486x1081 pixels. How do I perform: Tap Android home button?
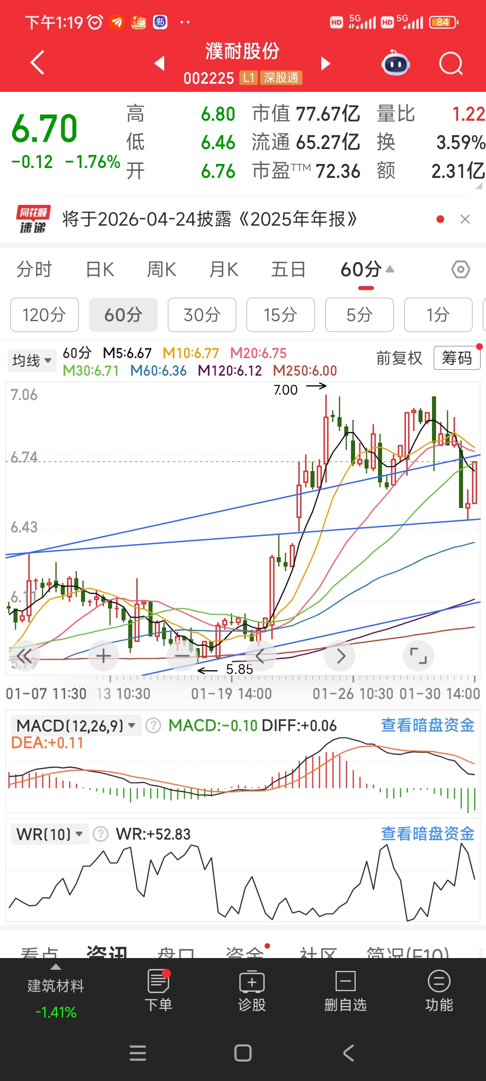click(x=243, y=1053)
